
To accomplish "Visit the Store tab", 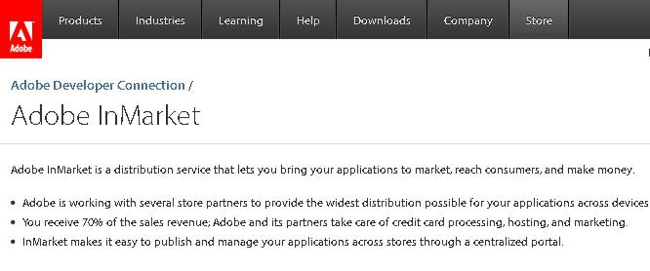I will click(x=538, y=21).
